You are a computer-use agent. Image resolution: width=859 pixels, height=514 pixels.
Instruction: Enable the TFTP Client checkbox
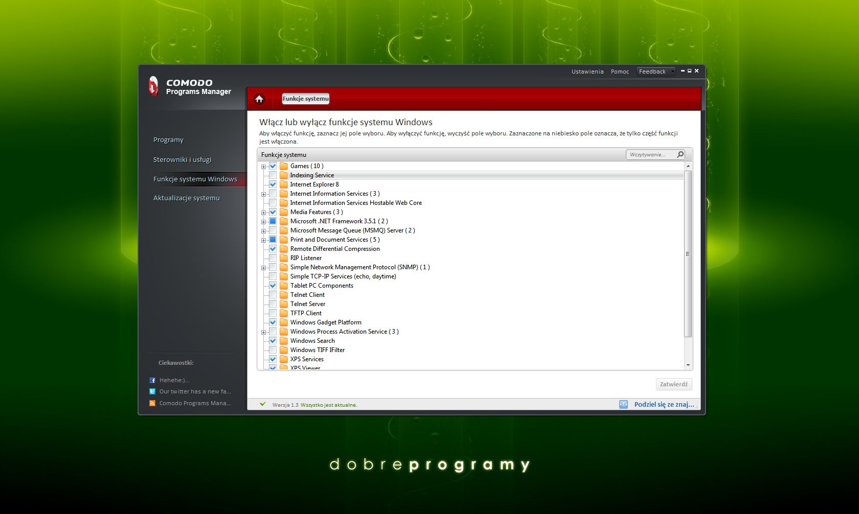pyautogui.click(x=273, y=313)
